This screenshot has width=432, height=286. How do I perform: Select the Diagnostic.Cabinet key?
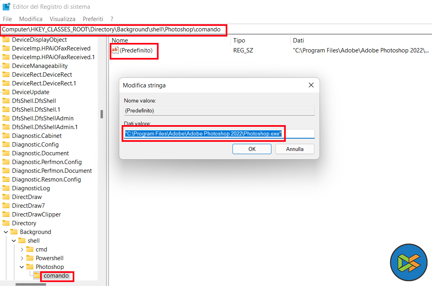[x=37, y=136]
